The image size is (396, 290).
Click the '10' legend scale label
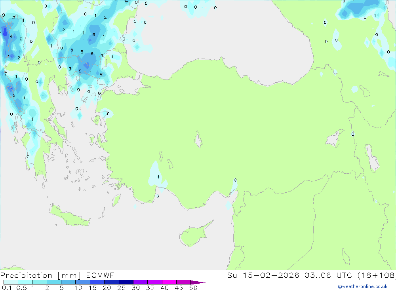point(78,288)
